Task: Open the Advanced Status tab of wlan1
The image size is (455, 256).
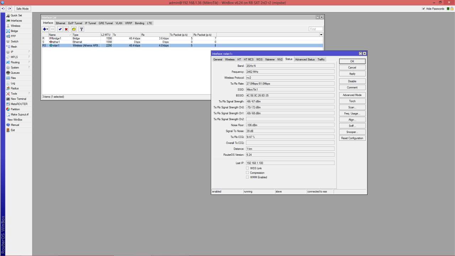Action: click(305, 59)
